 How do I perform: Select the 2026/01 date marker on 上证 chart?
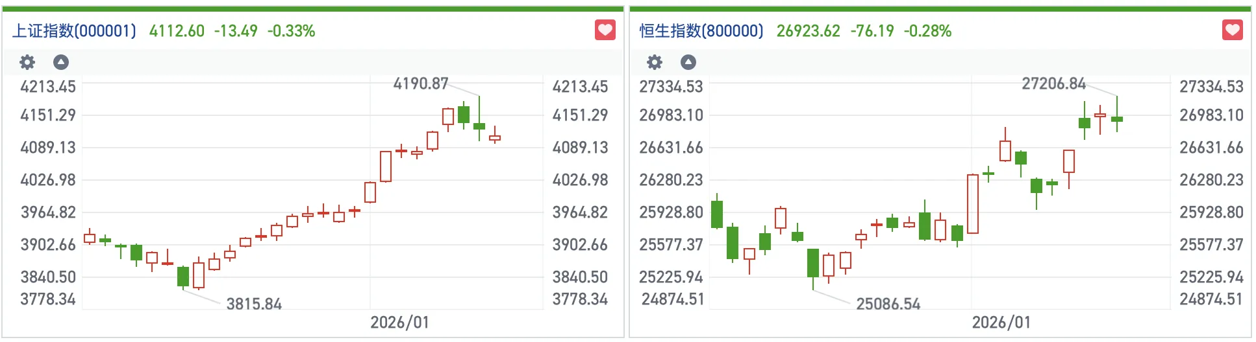pyautogui.click(x=399, y=323)
